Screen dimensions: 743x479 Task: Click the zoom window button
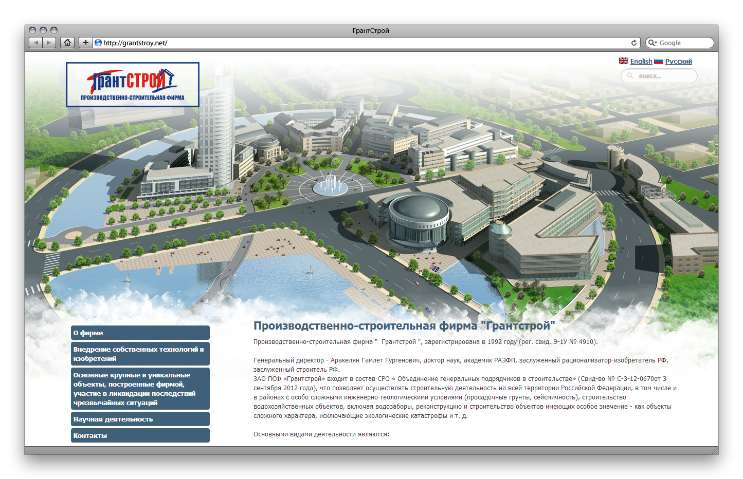click(54, 30)
